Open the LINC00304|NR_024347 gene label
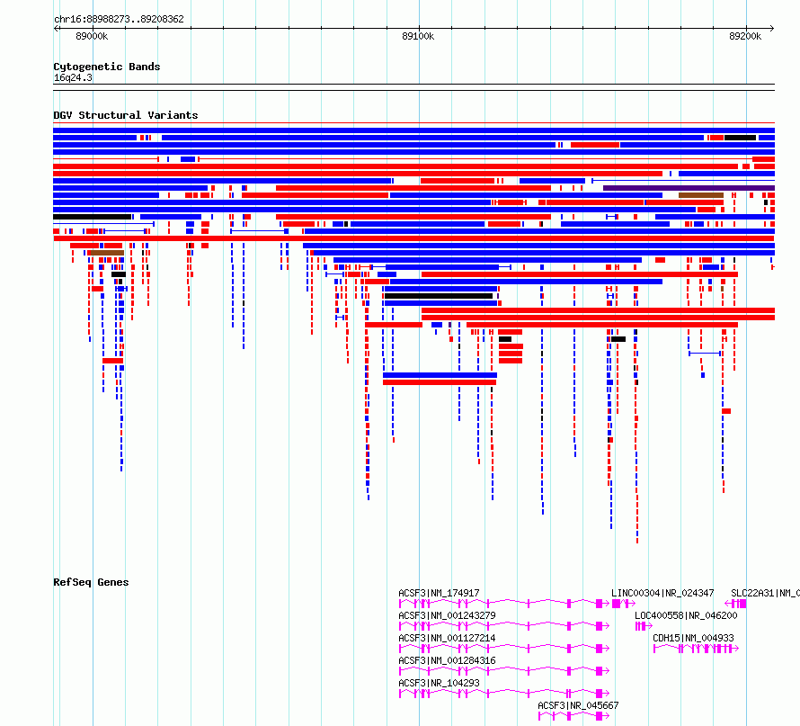800x726 pixels. 662,593
